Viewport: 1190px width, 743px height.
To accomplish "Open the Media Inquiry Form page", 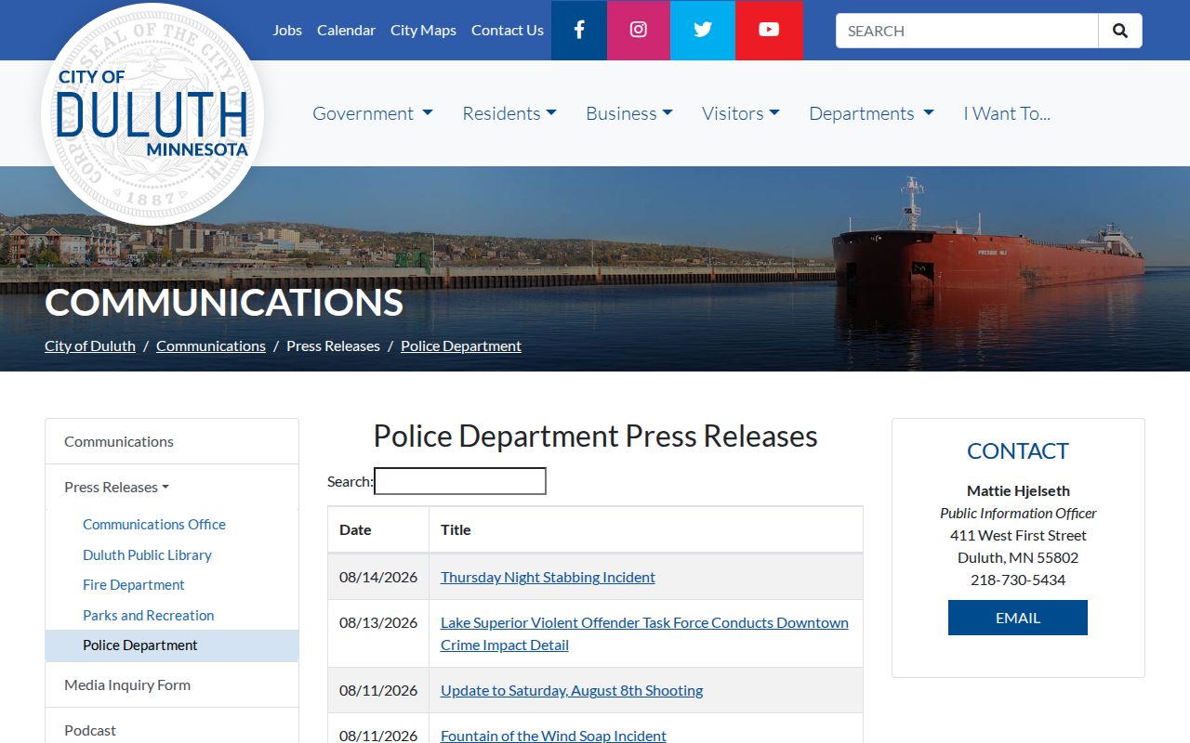I will 172,684.
